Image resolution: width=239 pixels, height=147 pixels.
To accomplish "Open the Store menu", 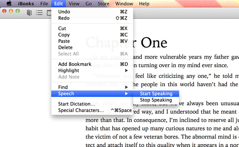I will pyautogui.click(x=103, y=4).
